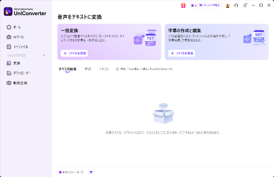
Task: Open AIツール in the sidebar
Action: pyautogui.click(x=15, y=37)
